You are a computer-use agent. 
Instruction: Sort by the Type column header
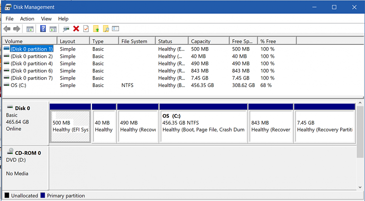(104, 41)
